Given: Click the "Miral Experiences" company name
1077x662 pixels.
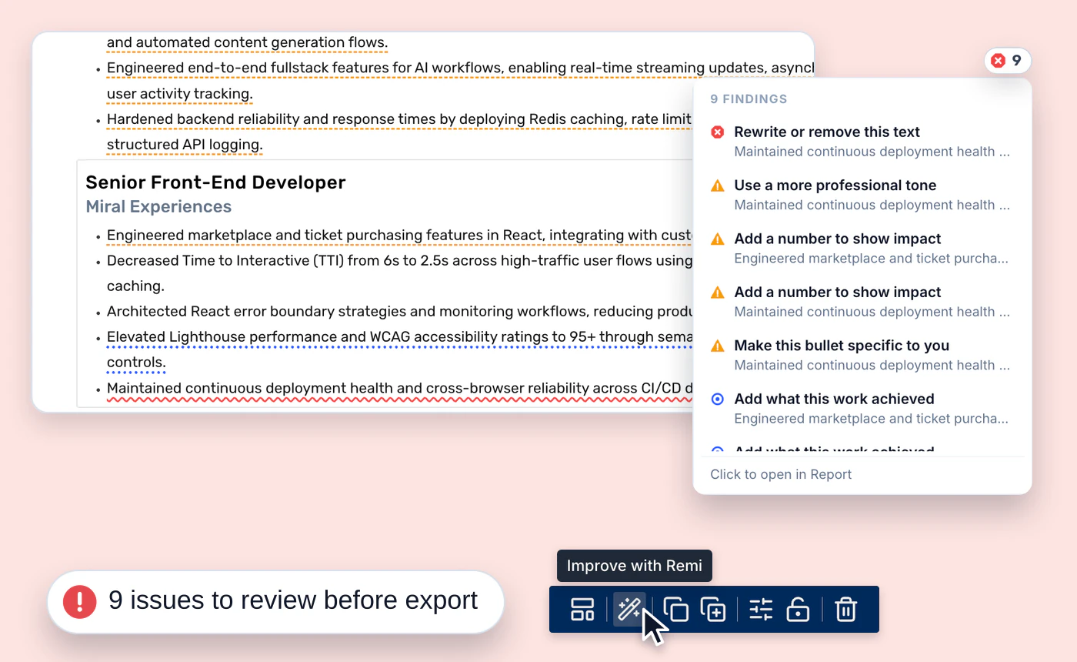Looking at the screenshot, I should click(158, 206).
